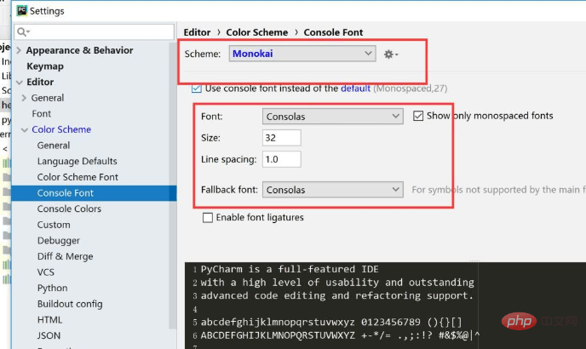Click the Size input field
Image resolution: width=586 pixels, height=349 pixels.
click(282, 138)
